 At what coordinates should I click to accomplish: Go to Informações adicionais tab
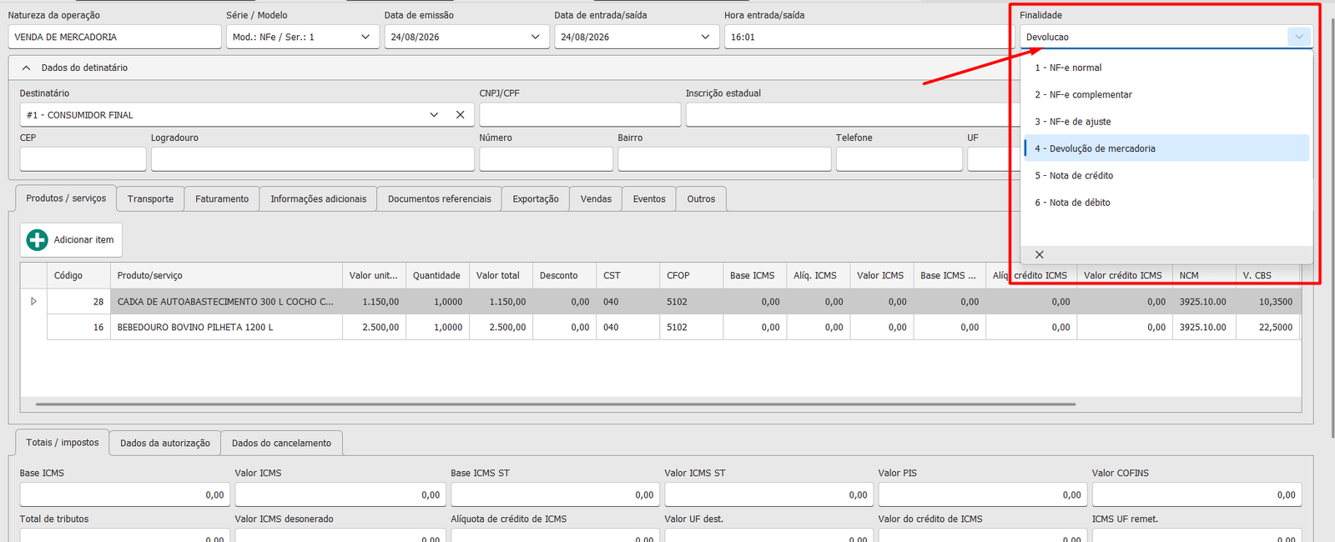point(318,198)
